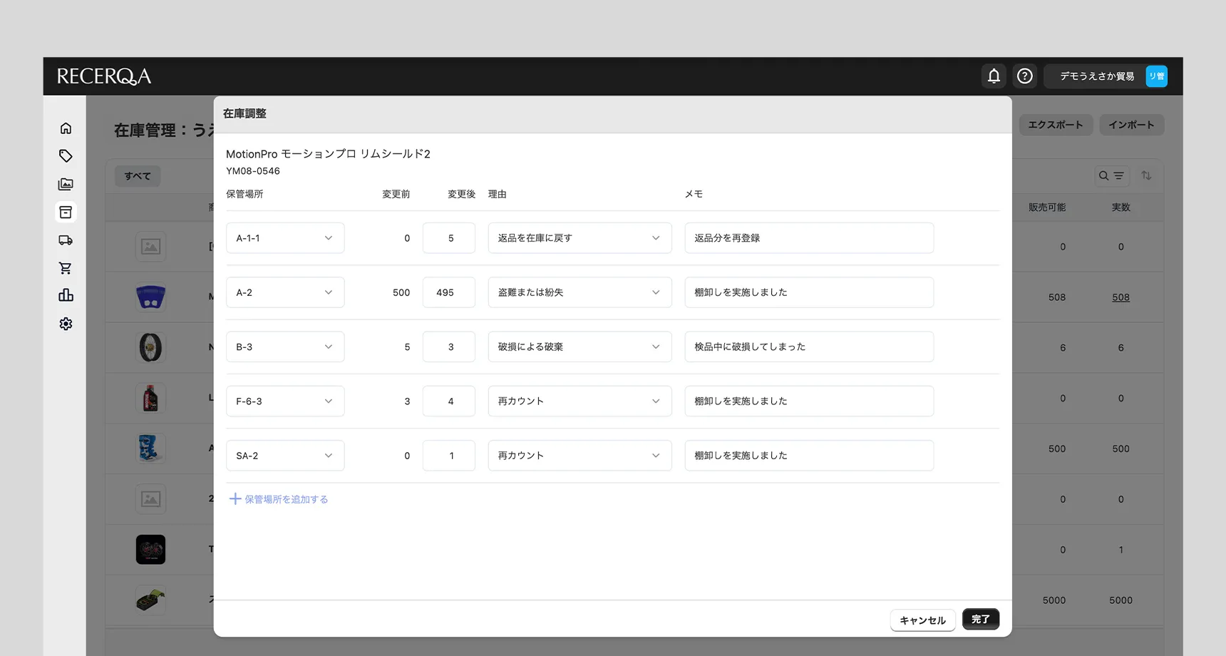The width and height of the screenshot is (1226, 656).
Task: Go to home via sidebar icon
Action: point(66,128)
